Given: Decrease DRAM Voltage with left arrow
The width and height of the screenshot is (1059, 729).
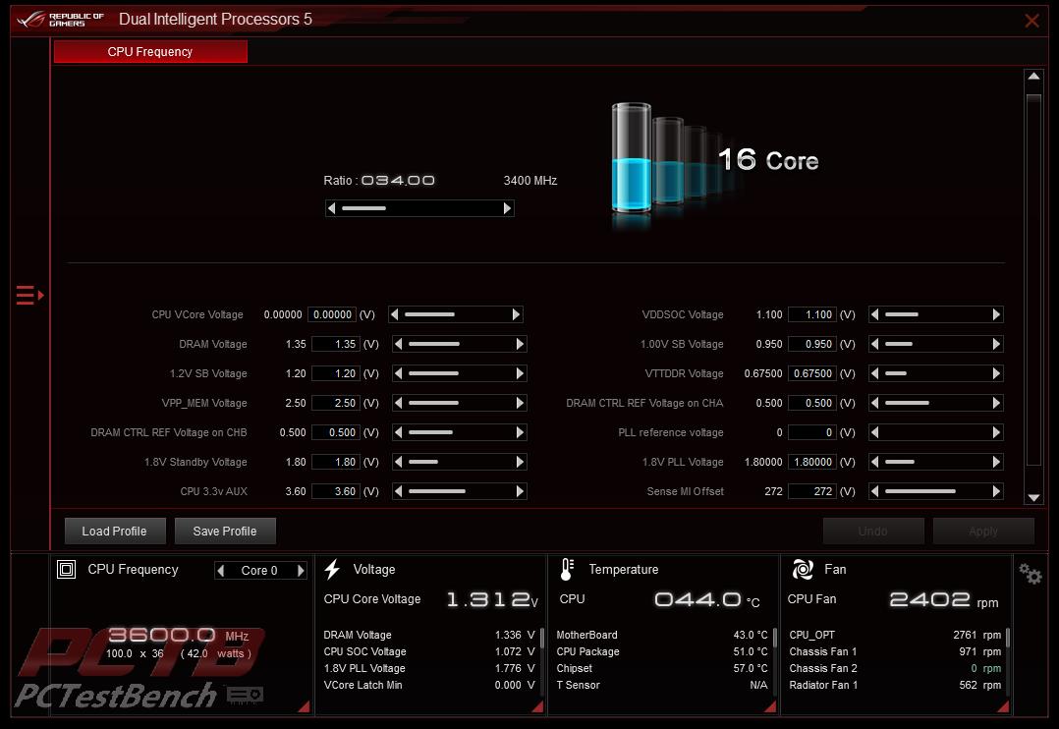Looking at the screenshot, I should pyautogui.click(x=399, y=344).
